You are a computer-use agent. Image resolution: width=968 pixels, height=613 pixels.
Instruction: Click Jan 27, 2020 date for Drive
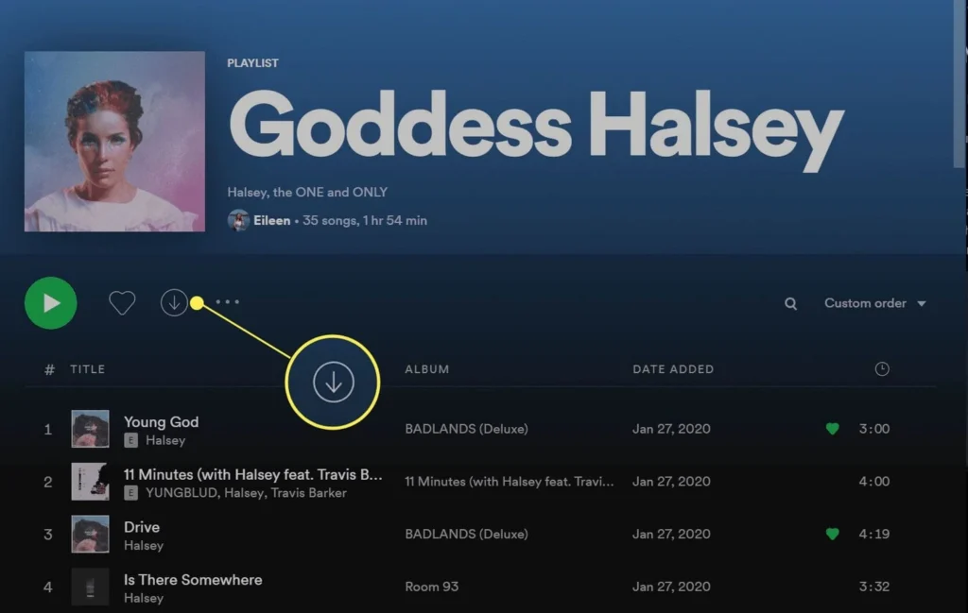(671, 534)
